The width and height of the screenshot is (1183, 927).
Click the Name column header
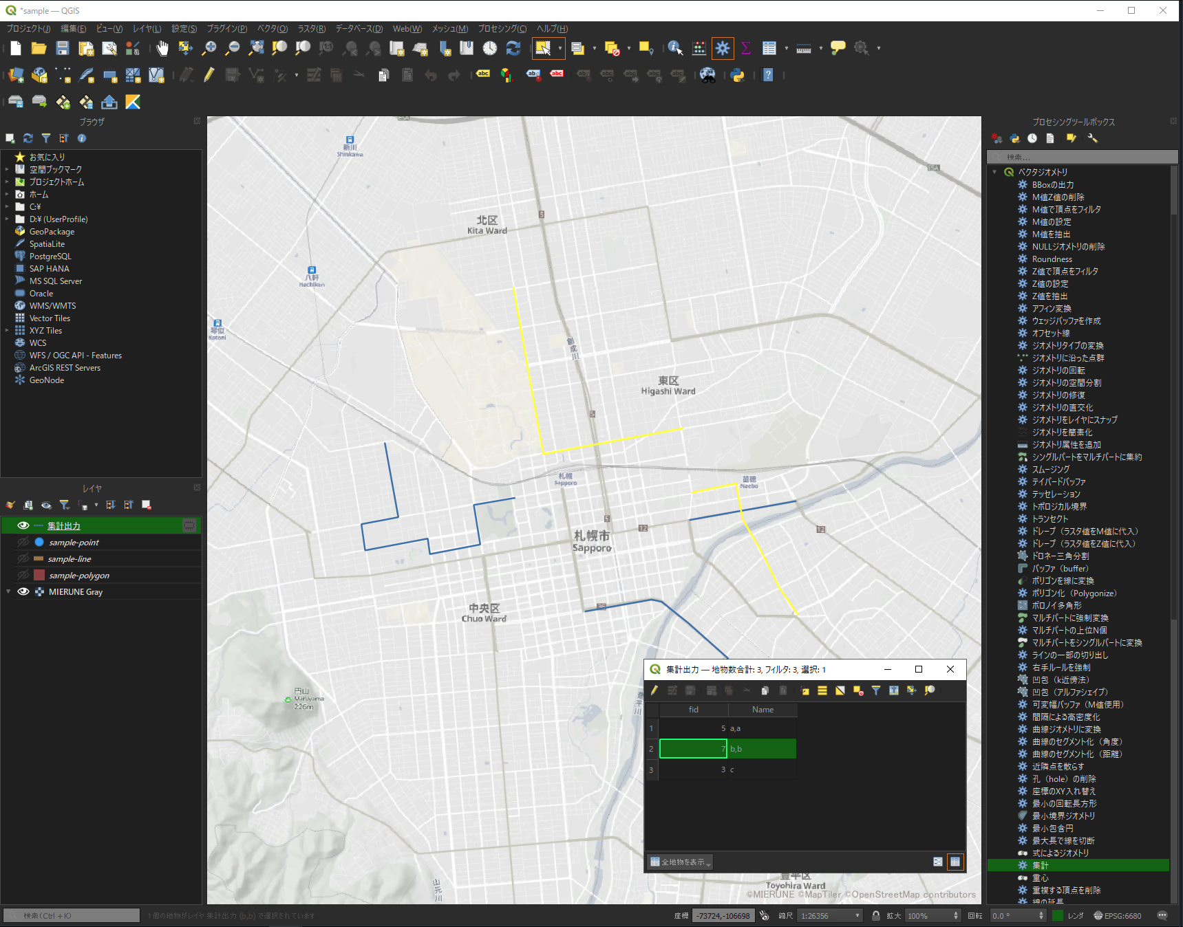[x=763, y=710]
